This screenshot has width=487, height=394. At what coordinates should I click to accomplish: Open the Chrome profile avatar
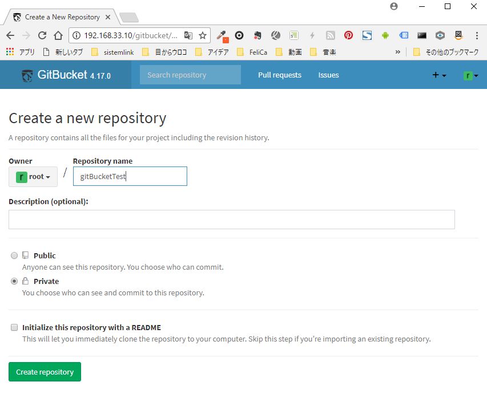coord(394,6)
